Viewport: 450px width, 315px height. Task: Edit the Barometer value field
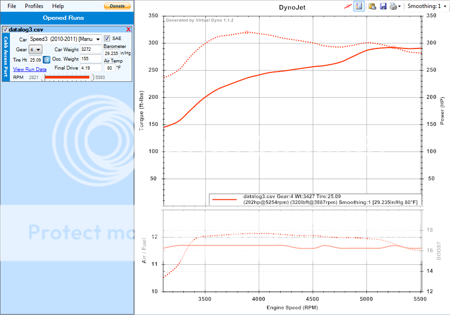111,53
